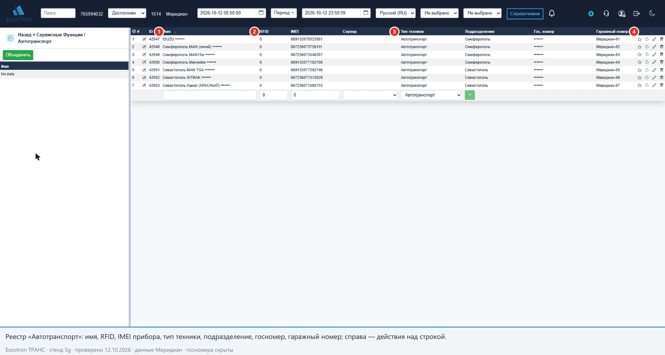Open the Дизтопливо fuel dropdown
The height and width of the screenshot is (355, 665).
[x=127, y=13]
